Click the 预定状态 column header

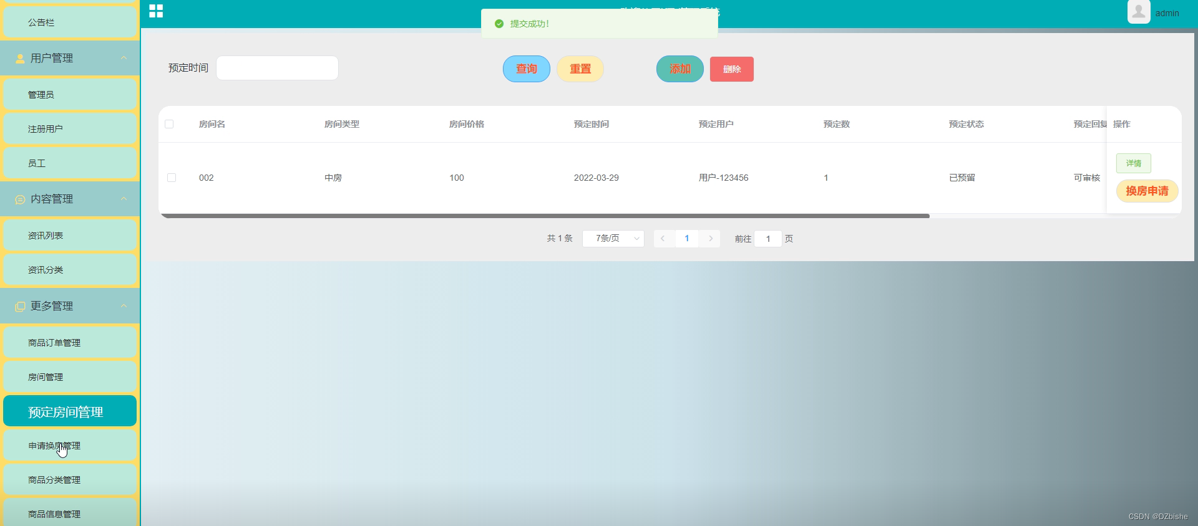click(x=967, y=124)
